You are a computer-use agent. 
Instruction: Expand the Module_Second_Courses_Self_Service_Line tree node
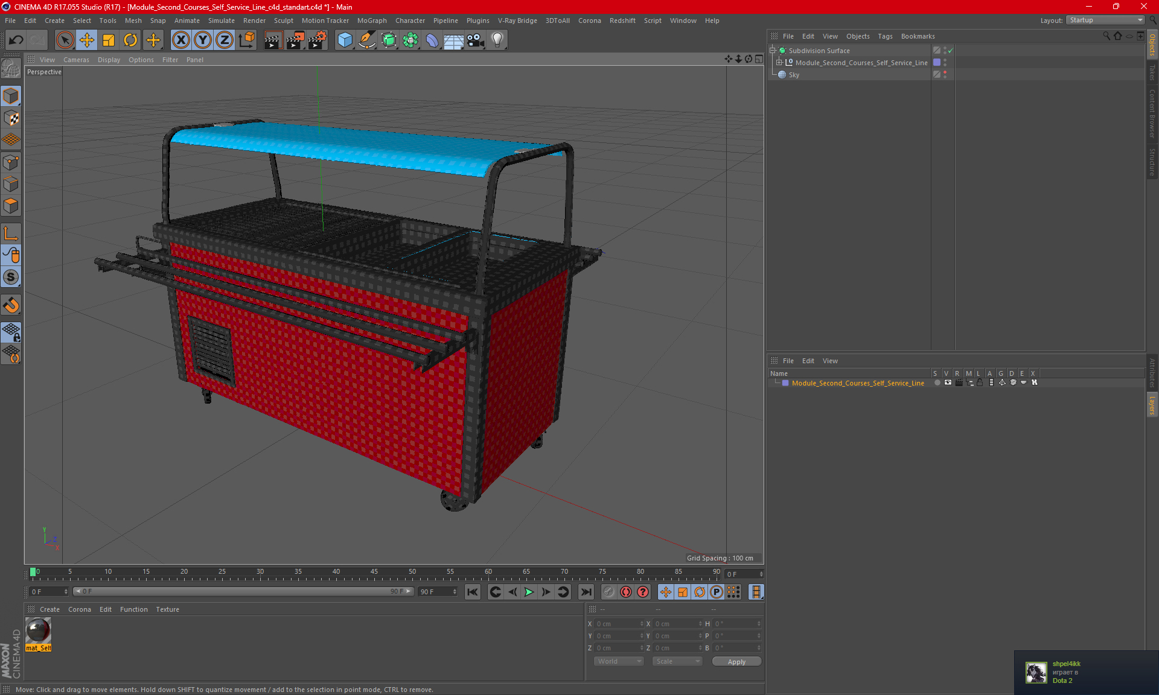click(x=779, y=62)
